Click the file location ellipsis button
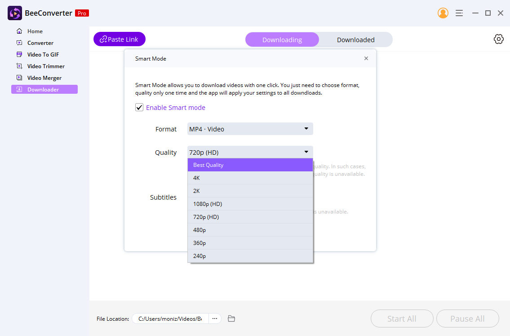Viewport: 510px width, 336px height. coord(215,319)
